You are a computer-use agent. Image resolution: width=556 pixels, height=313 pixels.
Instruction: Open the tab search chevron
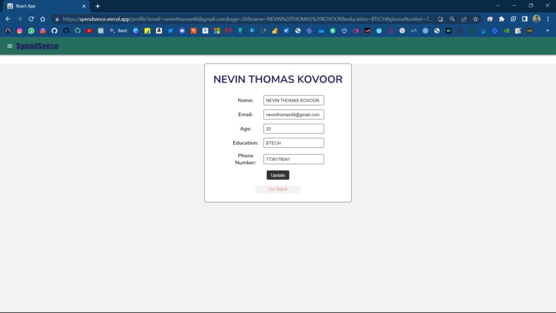(x=498, y=6)
